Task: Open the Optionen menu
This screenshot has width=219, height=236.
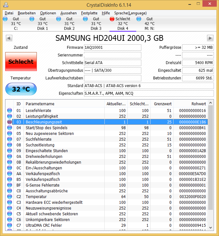Action: pos(48,13)
